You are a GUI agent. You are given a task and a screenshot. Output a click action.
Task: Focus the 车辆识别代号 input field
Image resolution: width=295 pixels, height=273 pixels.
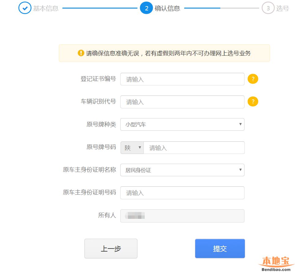click(x=182, y=102)
